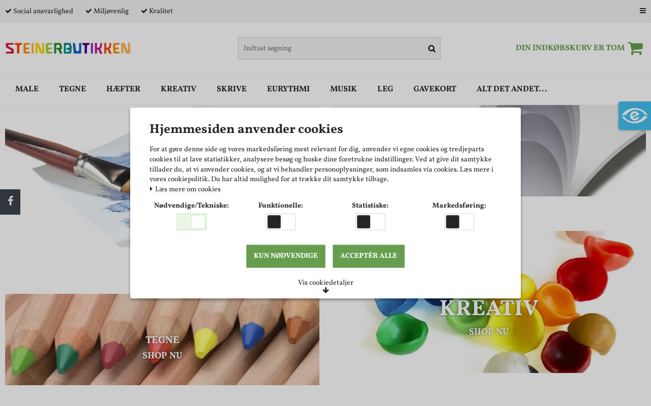
Task: Toggle the Funktionelle cookies switch
Action: coord(281,222)
